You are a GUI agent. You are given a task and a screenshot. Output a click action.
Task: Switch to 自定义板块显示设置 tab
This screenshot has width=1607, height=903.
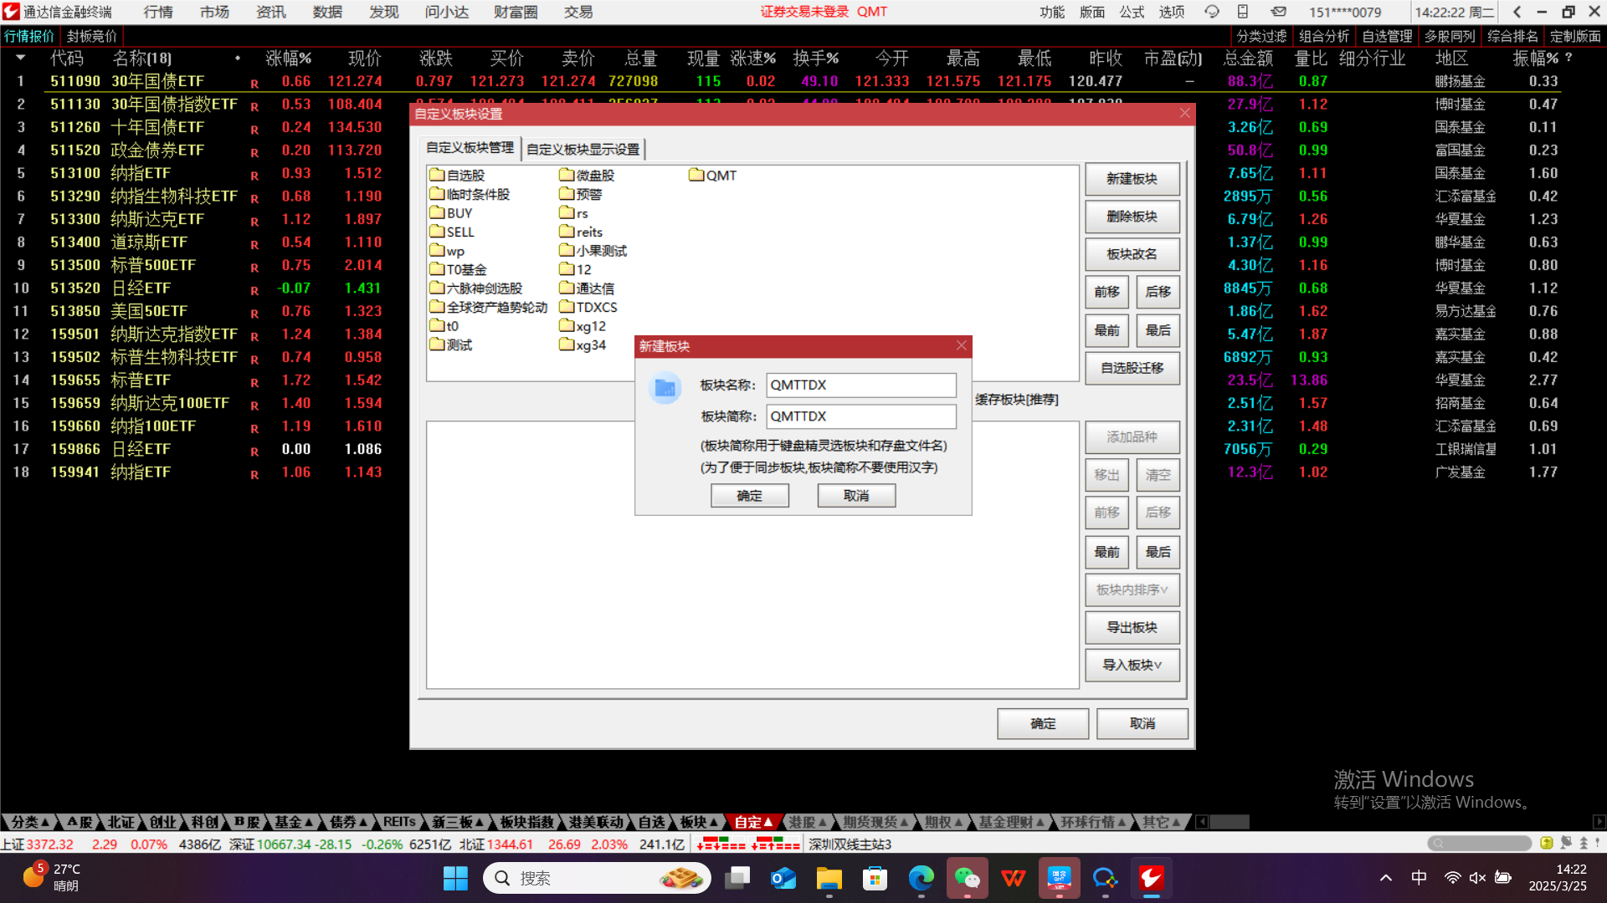[583, 149]
